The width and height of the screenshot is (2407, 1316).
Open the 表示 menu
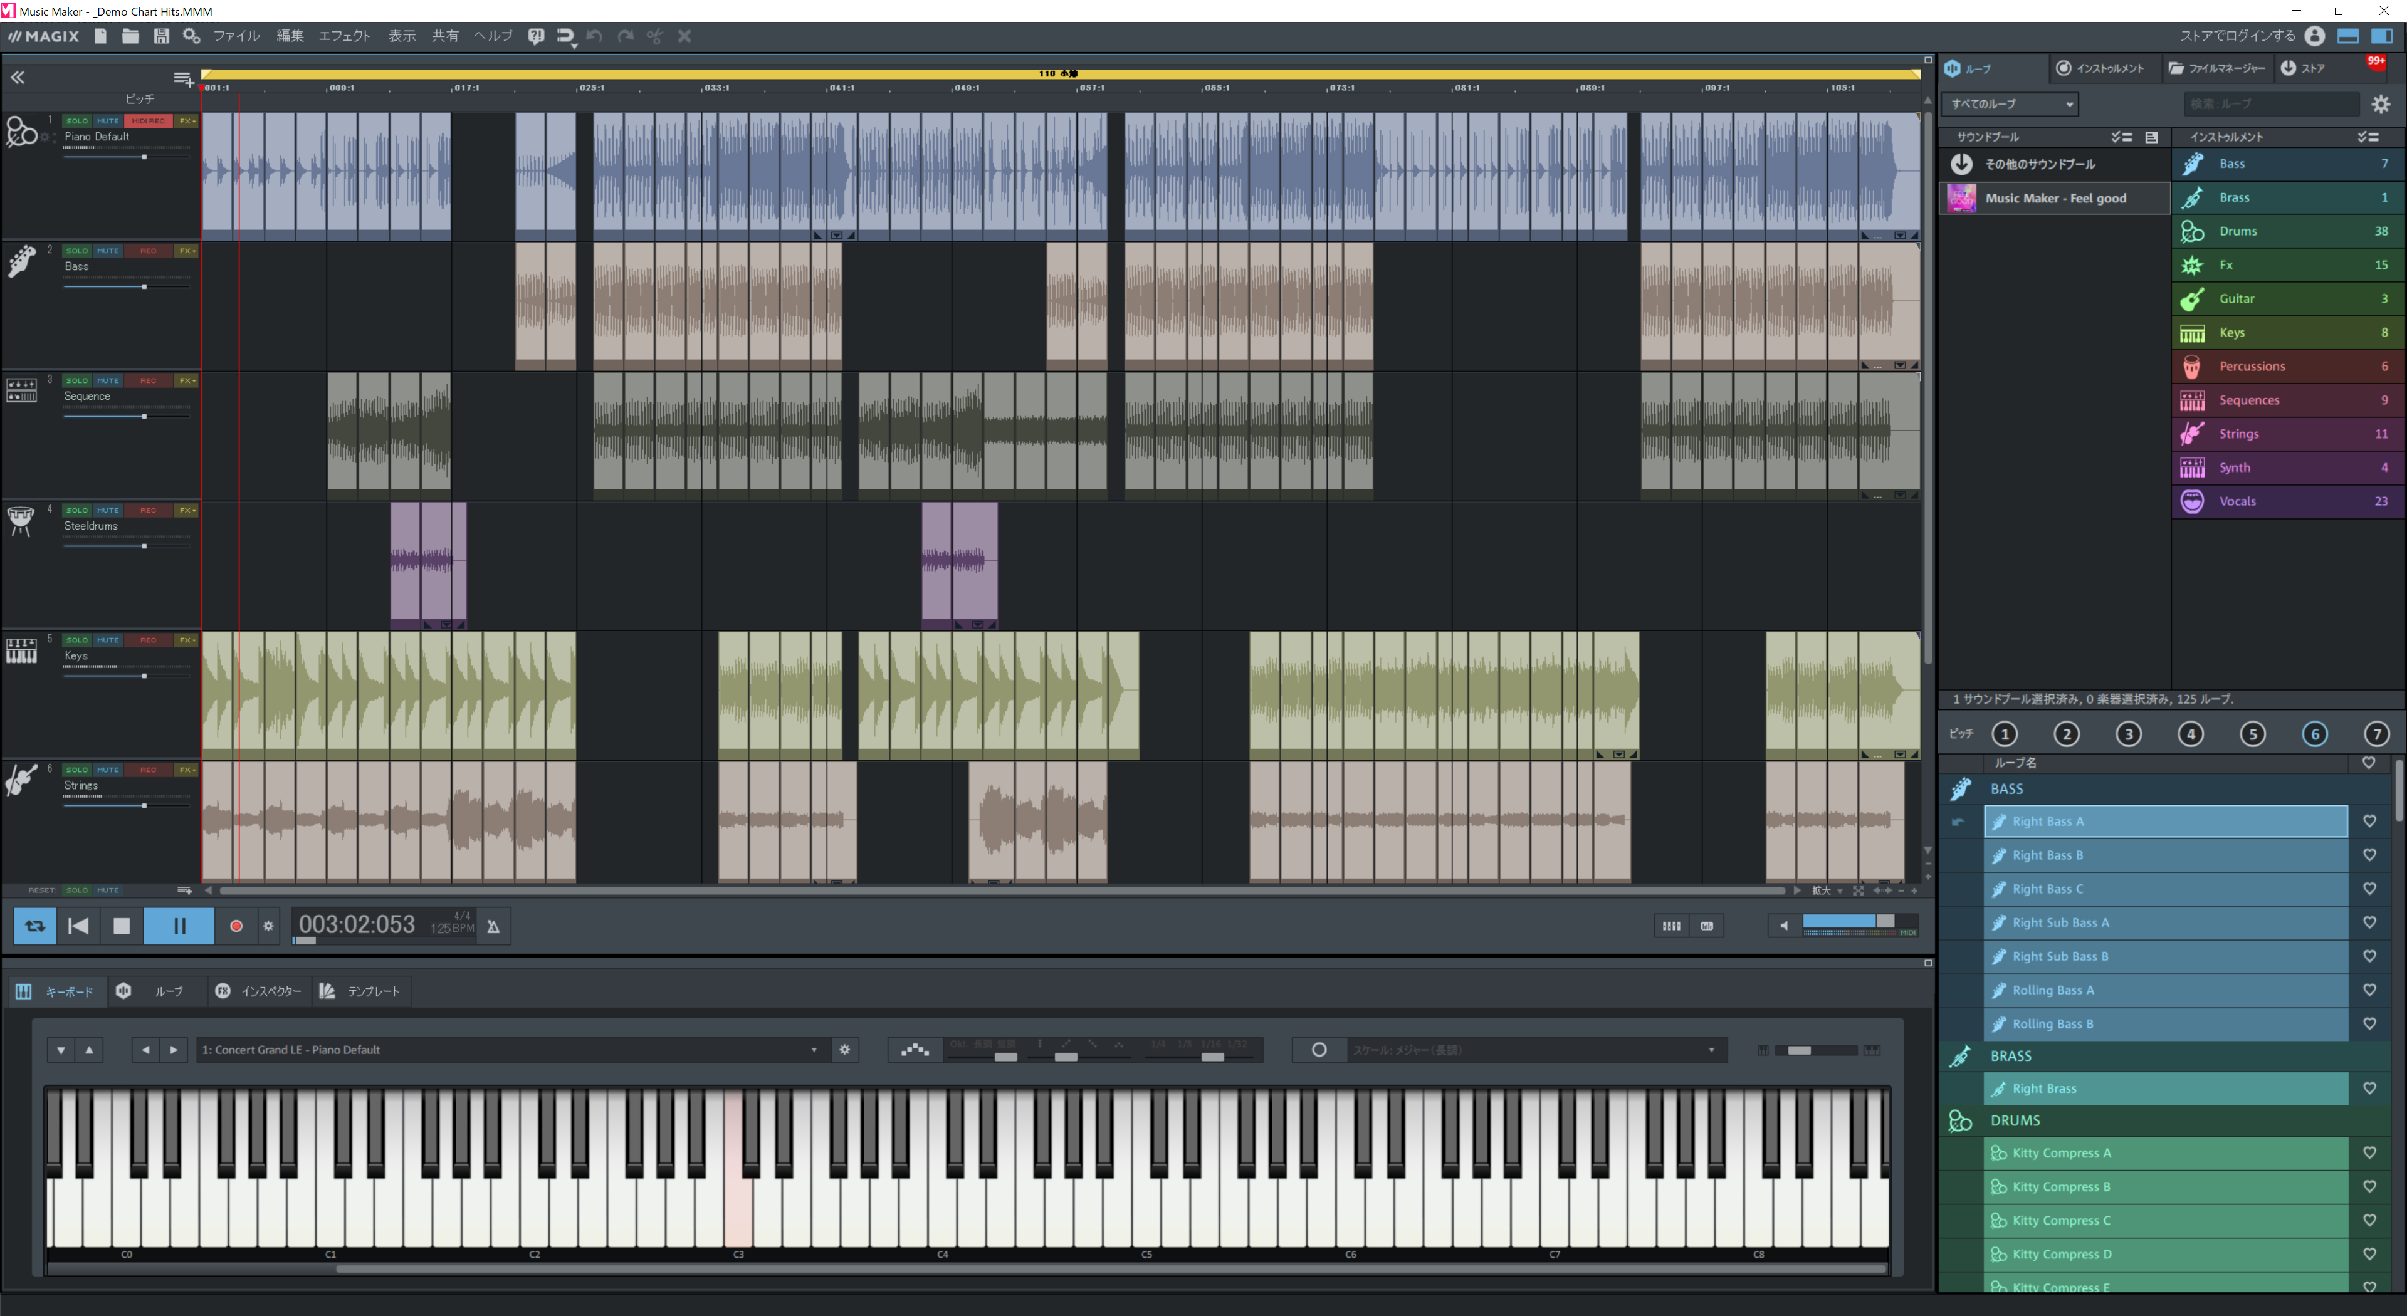pyautogui.click(x=402, y=36)
